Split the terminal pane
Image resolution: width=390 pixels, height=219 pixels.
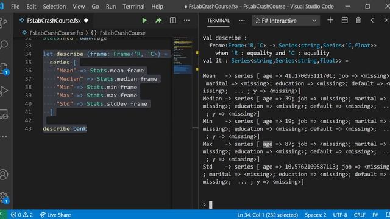click(344, 20)
